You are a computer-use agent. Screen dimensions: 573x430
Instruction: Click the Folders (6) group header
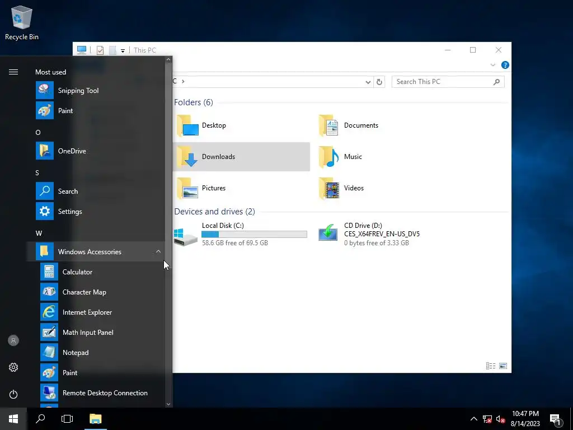click(193, 102)
